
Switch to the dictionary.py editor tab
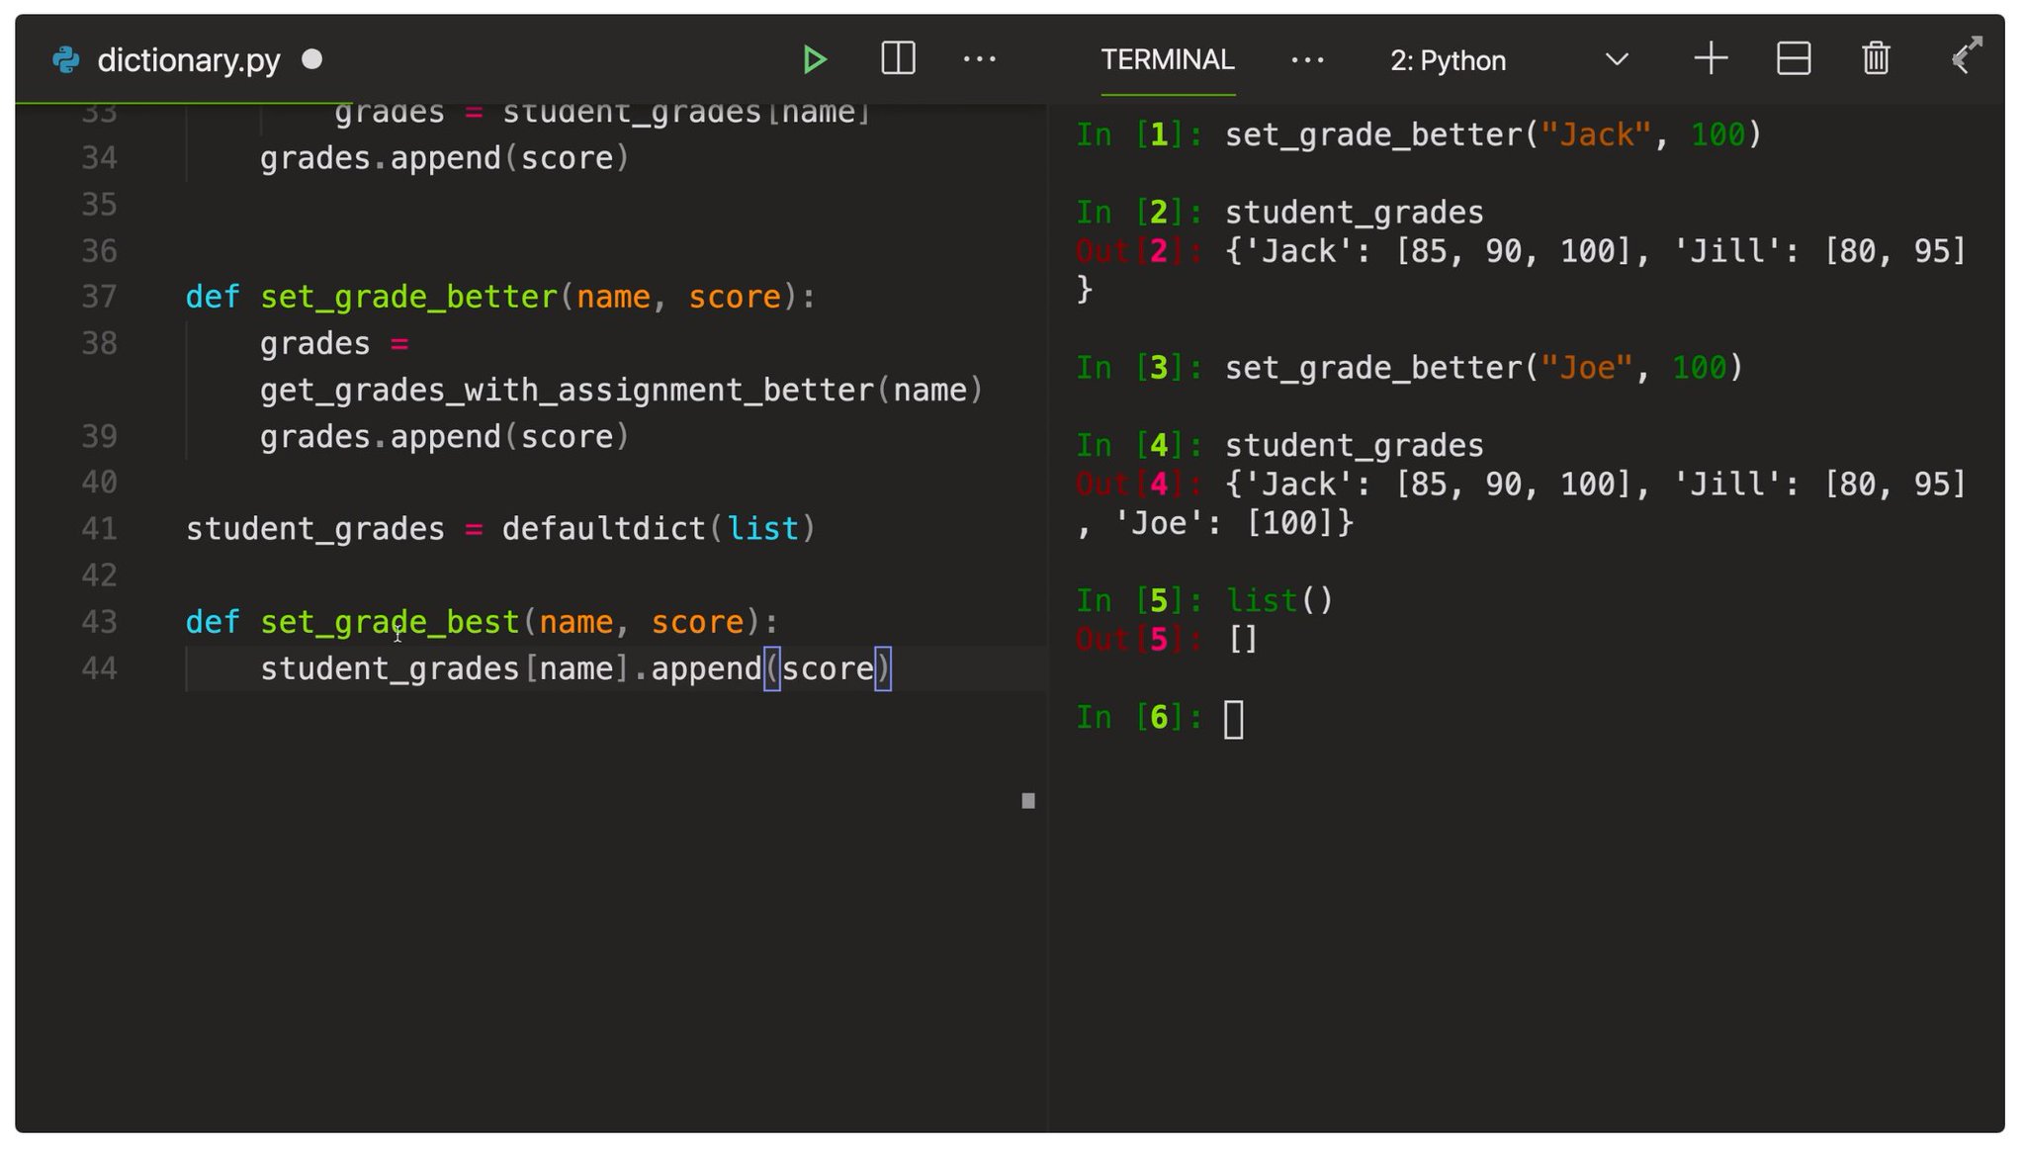click(x=189, y=60)
